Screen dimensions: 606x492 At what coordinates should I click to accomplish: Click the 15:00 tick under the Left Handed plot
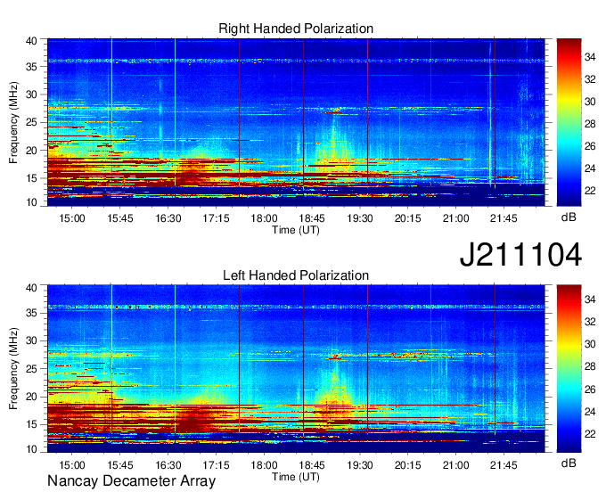tap(72, 465)
